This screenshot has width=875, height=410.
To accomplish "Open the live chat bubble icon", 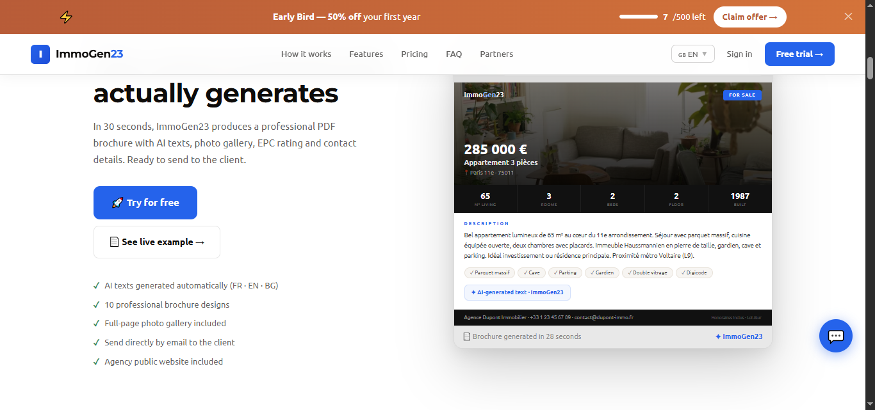I will click(836, 336).
